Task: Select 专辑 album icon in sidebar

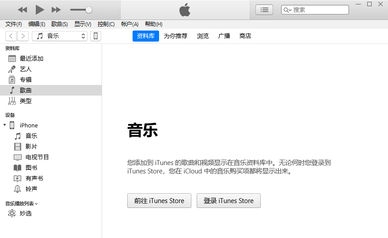Action: click(12, 80)
